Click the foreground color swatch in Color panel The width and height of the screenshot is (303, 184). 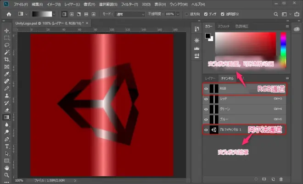208,36
